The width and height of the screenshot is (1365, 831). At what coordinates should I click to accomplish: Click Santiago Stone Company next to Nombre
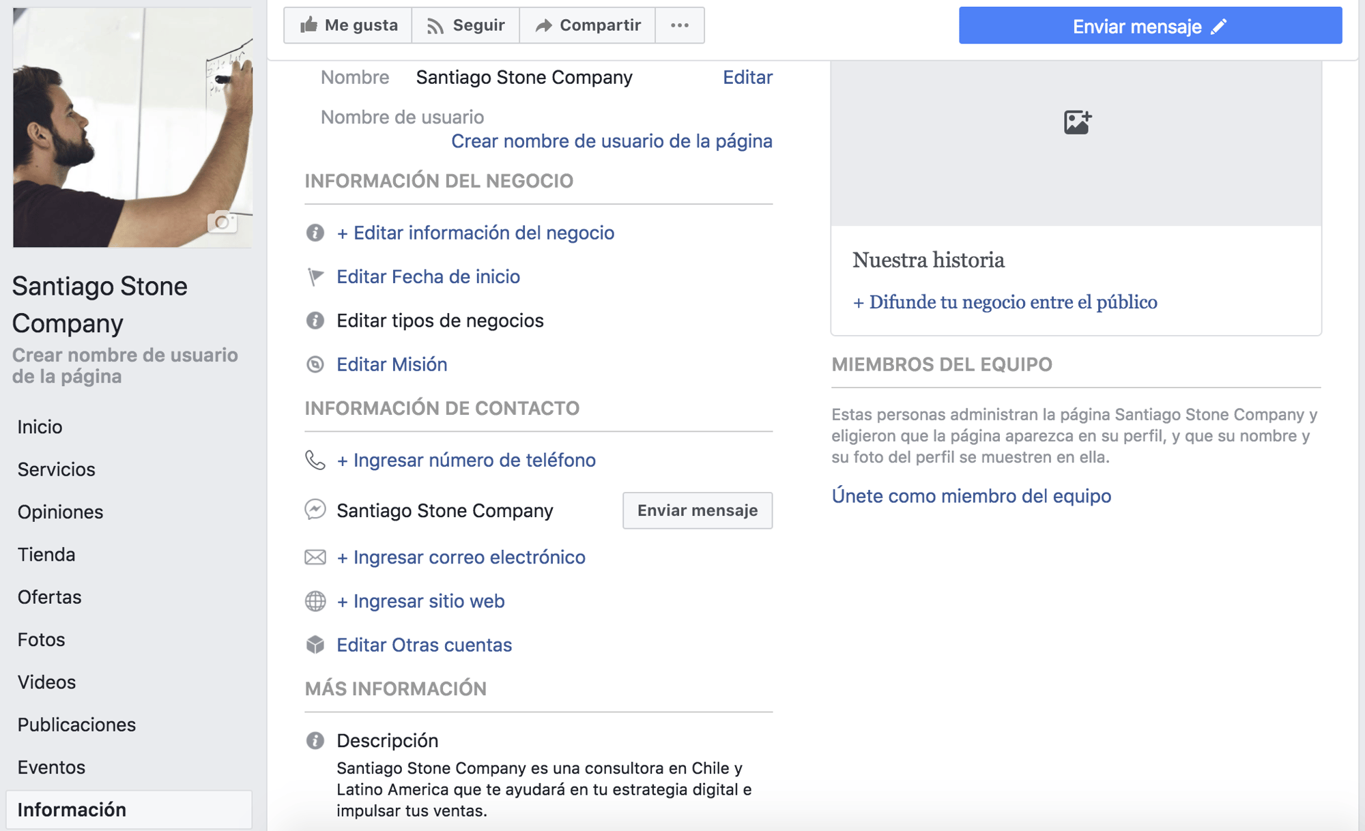pos(524,77)
